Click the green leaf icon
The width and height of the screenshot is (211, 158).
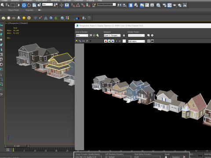coord(56,18)
